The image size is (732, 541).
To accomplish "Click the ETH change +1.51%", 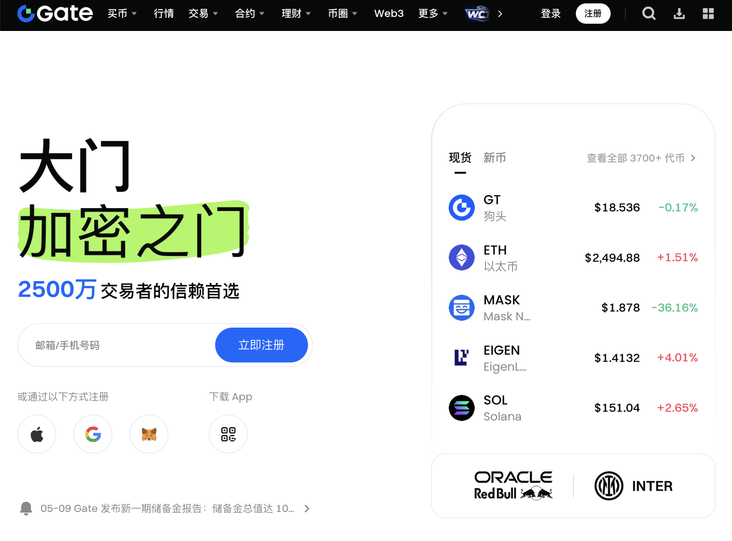I will [x=677, y=257].
